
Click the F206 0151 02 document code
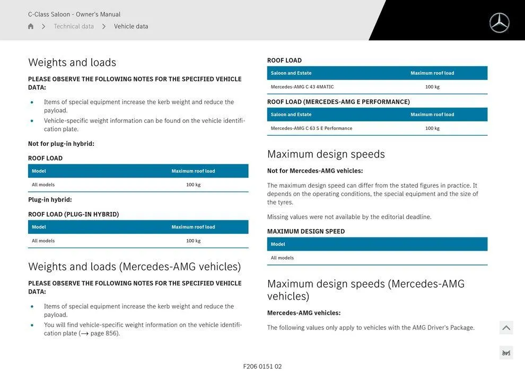(x=262, y=366)
